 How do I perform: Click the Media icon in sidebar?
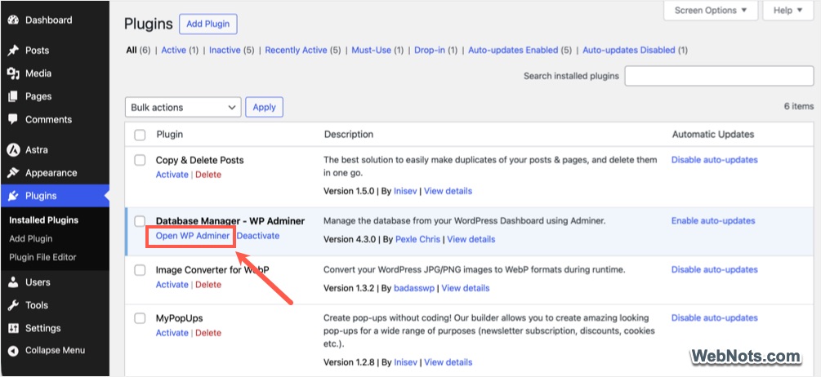(x=13, y=73)
